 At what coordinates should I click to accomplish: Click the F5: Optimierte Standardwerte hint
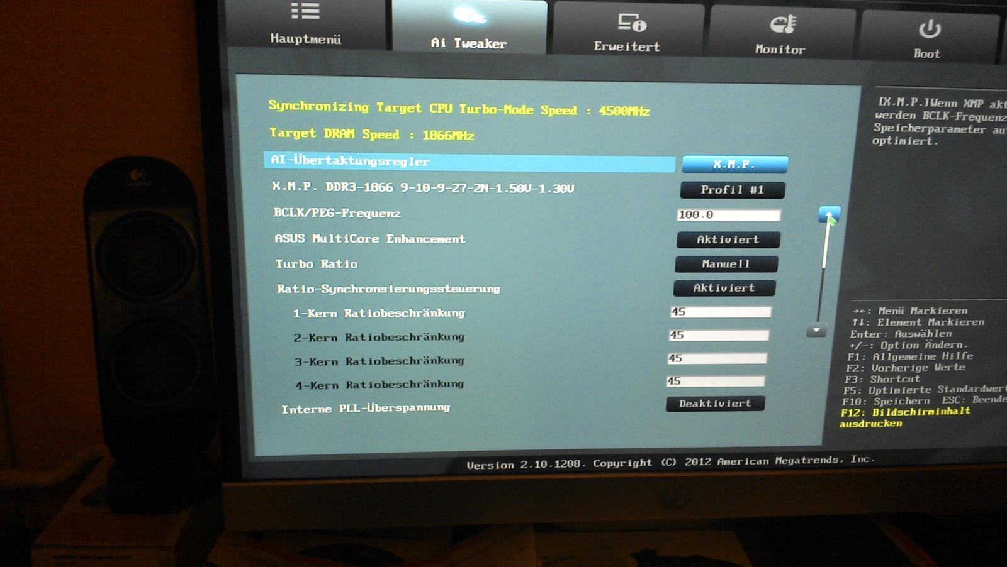tap(925, 390)
